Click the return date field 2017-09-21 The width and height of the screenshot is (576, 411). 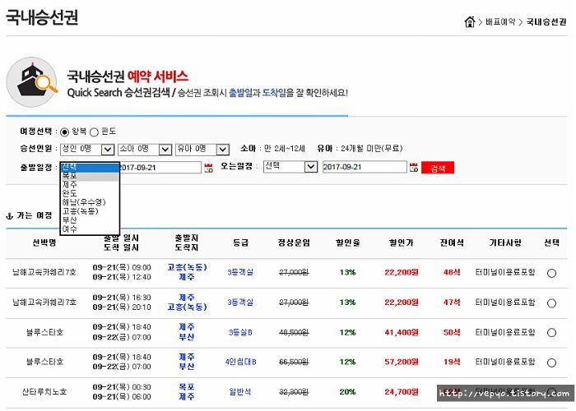(365, 167)
